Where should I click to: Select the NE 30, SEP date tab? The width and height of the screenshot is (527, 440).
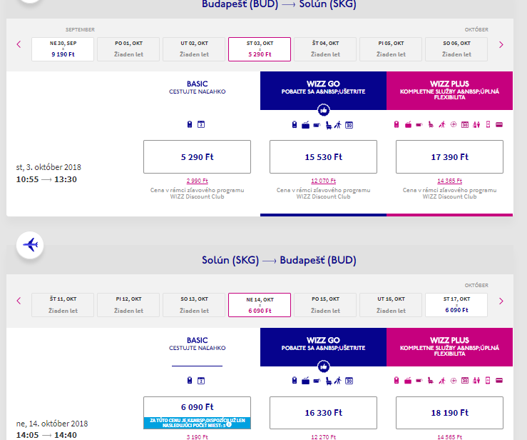(x=63, y=49)
